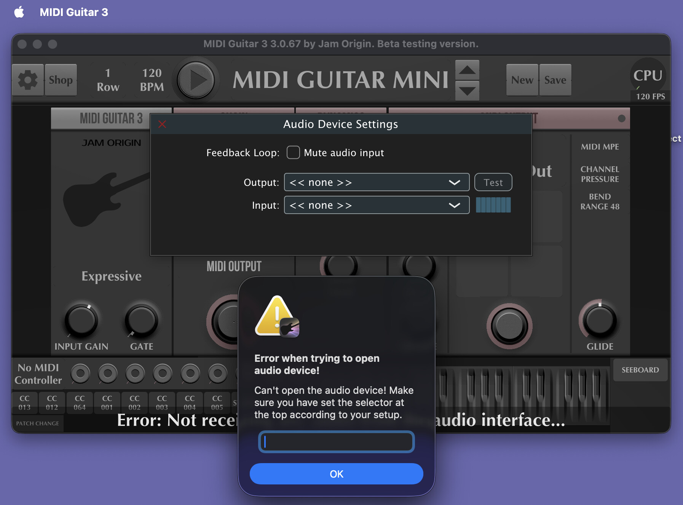
Task: Click the GLIDE knob
Action: [600, 321]
